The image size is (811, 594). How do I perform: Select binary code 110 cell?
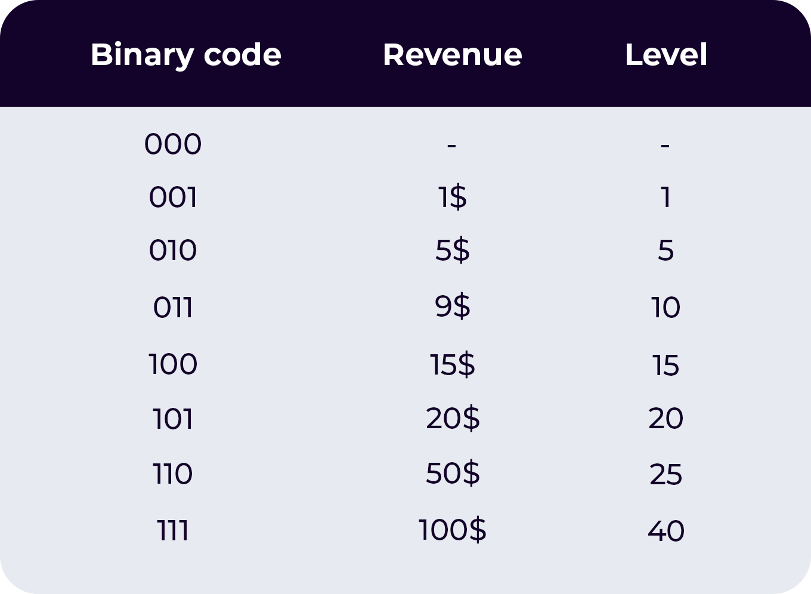[x=173, y=475]
